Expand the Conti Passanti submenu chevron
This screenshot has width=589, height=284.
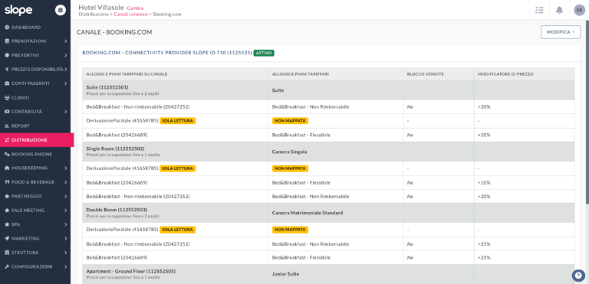(66, 83)
